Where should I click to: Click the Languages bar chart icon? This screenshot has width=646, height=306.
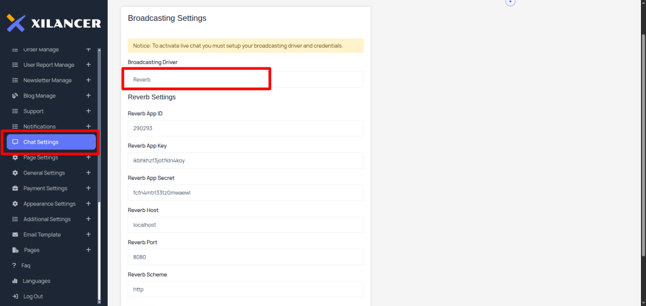[15, 281]
